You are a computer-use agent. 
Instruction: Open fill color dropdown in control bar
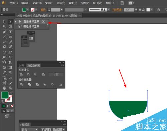(x=28, y=10)
